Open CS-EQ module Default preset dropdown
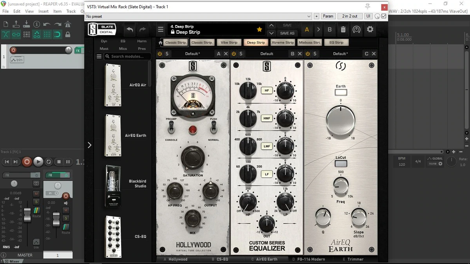This screenshot has width=470, height=264. pyautogui.click(x=267, y=54)
